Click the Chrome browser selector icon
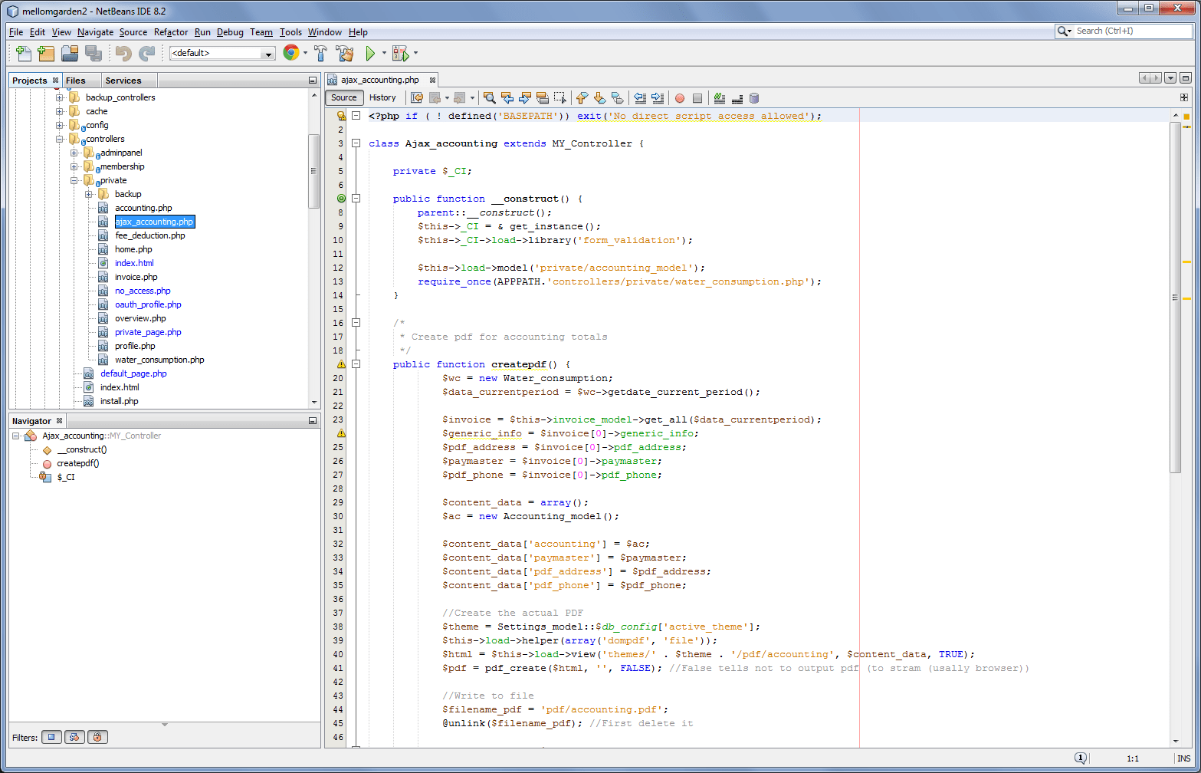Image resolution: width=1201 pixels, height=773 pixels. coord(290,53)
